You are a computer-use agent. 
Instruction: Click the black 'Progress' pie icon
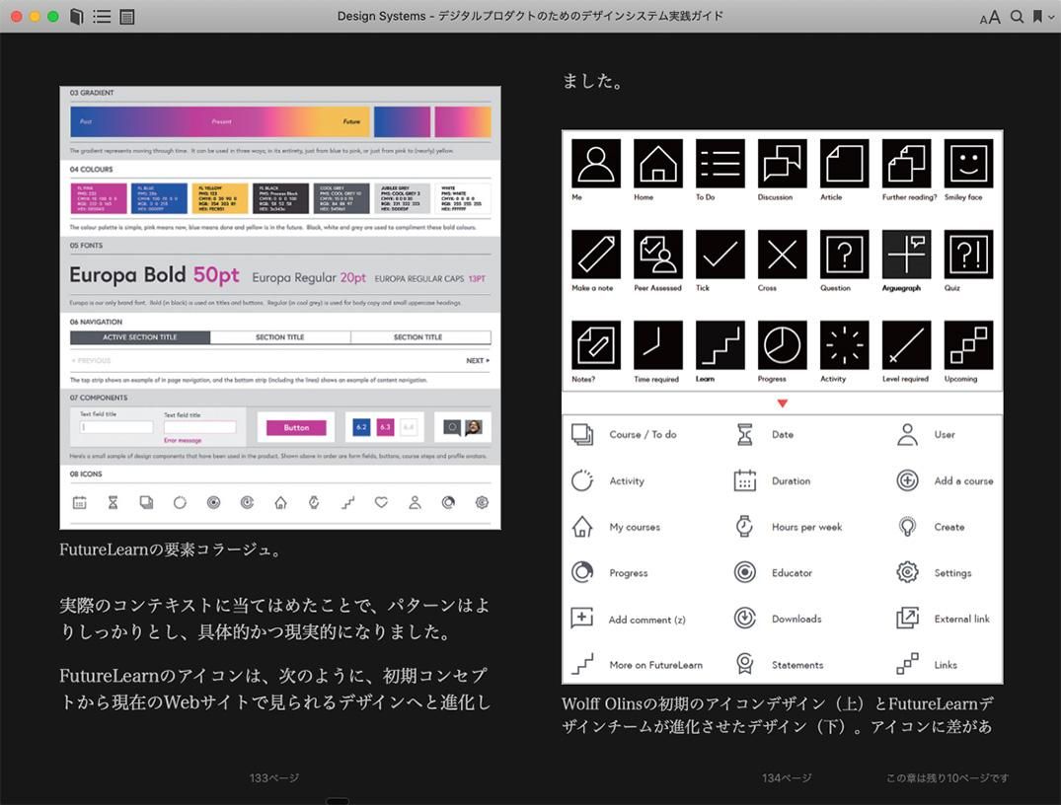point(783,345)
